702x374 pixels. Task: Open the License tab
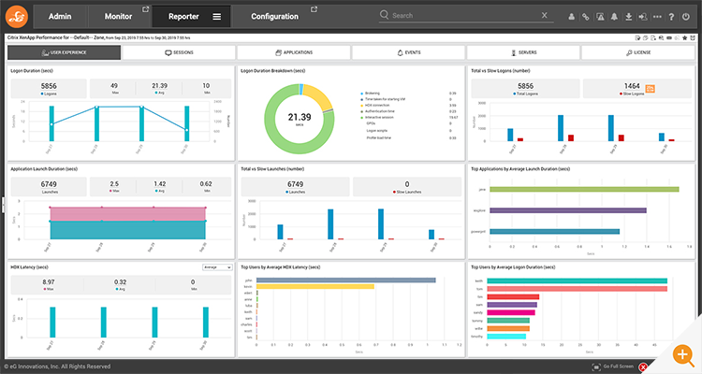click(x=638, y=52)
